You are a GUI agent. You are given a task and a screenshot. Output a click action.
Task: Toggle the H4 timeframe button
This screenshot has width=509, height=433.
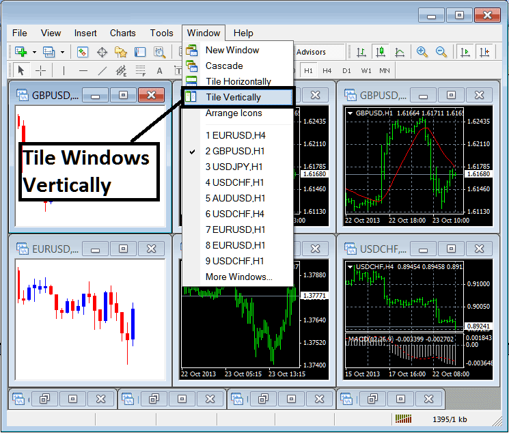[327, 70]
